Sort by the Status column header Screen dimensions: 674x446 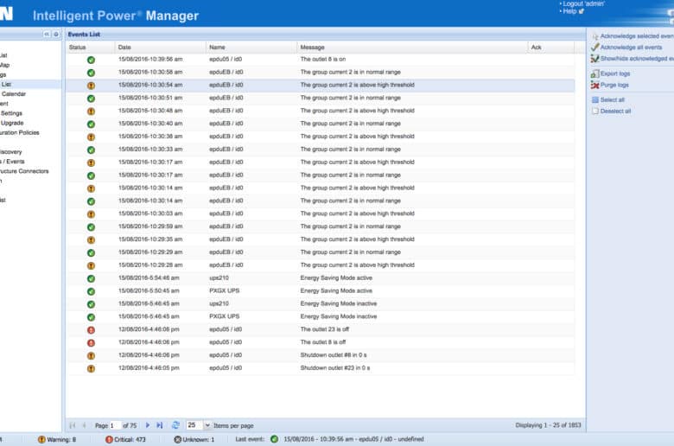(90, 48)
